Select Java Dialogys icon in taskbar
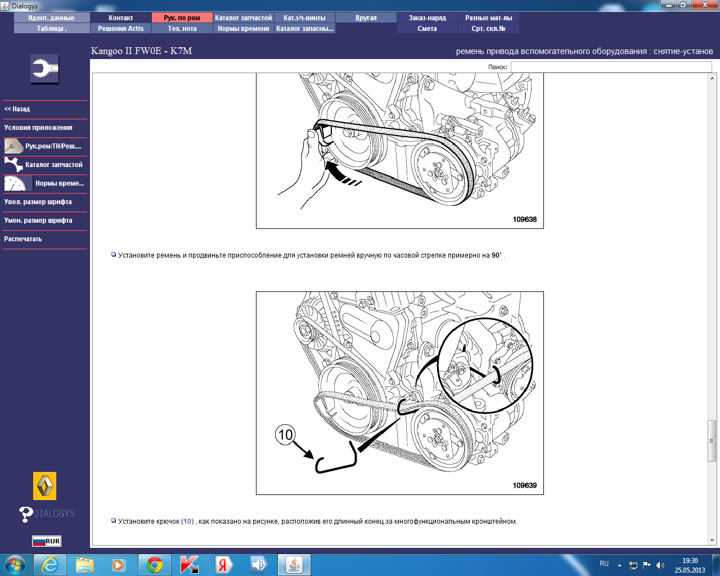The height and width of the screenshot is (576, 720). tap(294, 565)
